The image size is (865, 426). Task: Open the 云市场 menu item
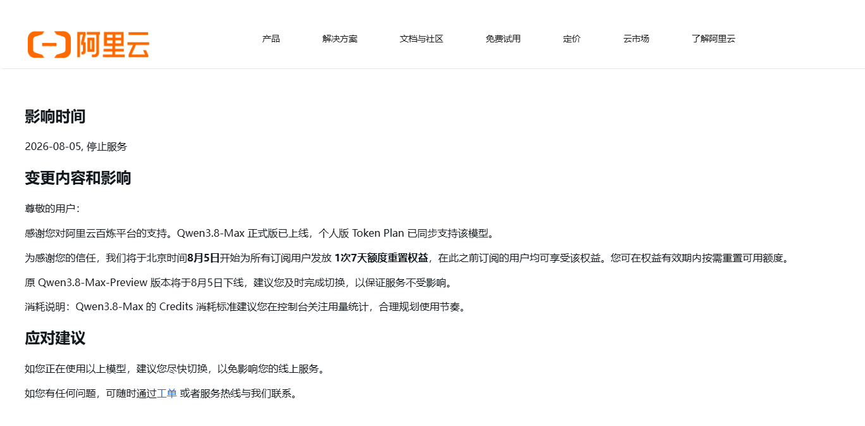tap(636, 39)
